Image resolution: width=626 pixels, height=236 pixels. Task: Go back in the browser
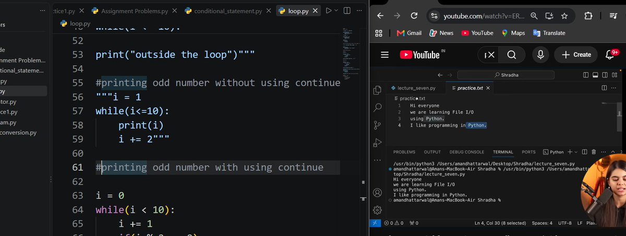[380, 16]
